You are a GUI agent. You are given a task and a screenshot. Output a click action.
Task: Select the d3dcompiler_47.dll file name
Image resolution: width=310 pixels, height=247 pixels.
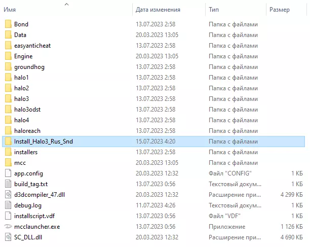pos(40,195)
